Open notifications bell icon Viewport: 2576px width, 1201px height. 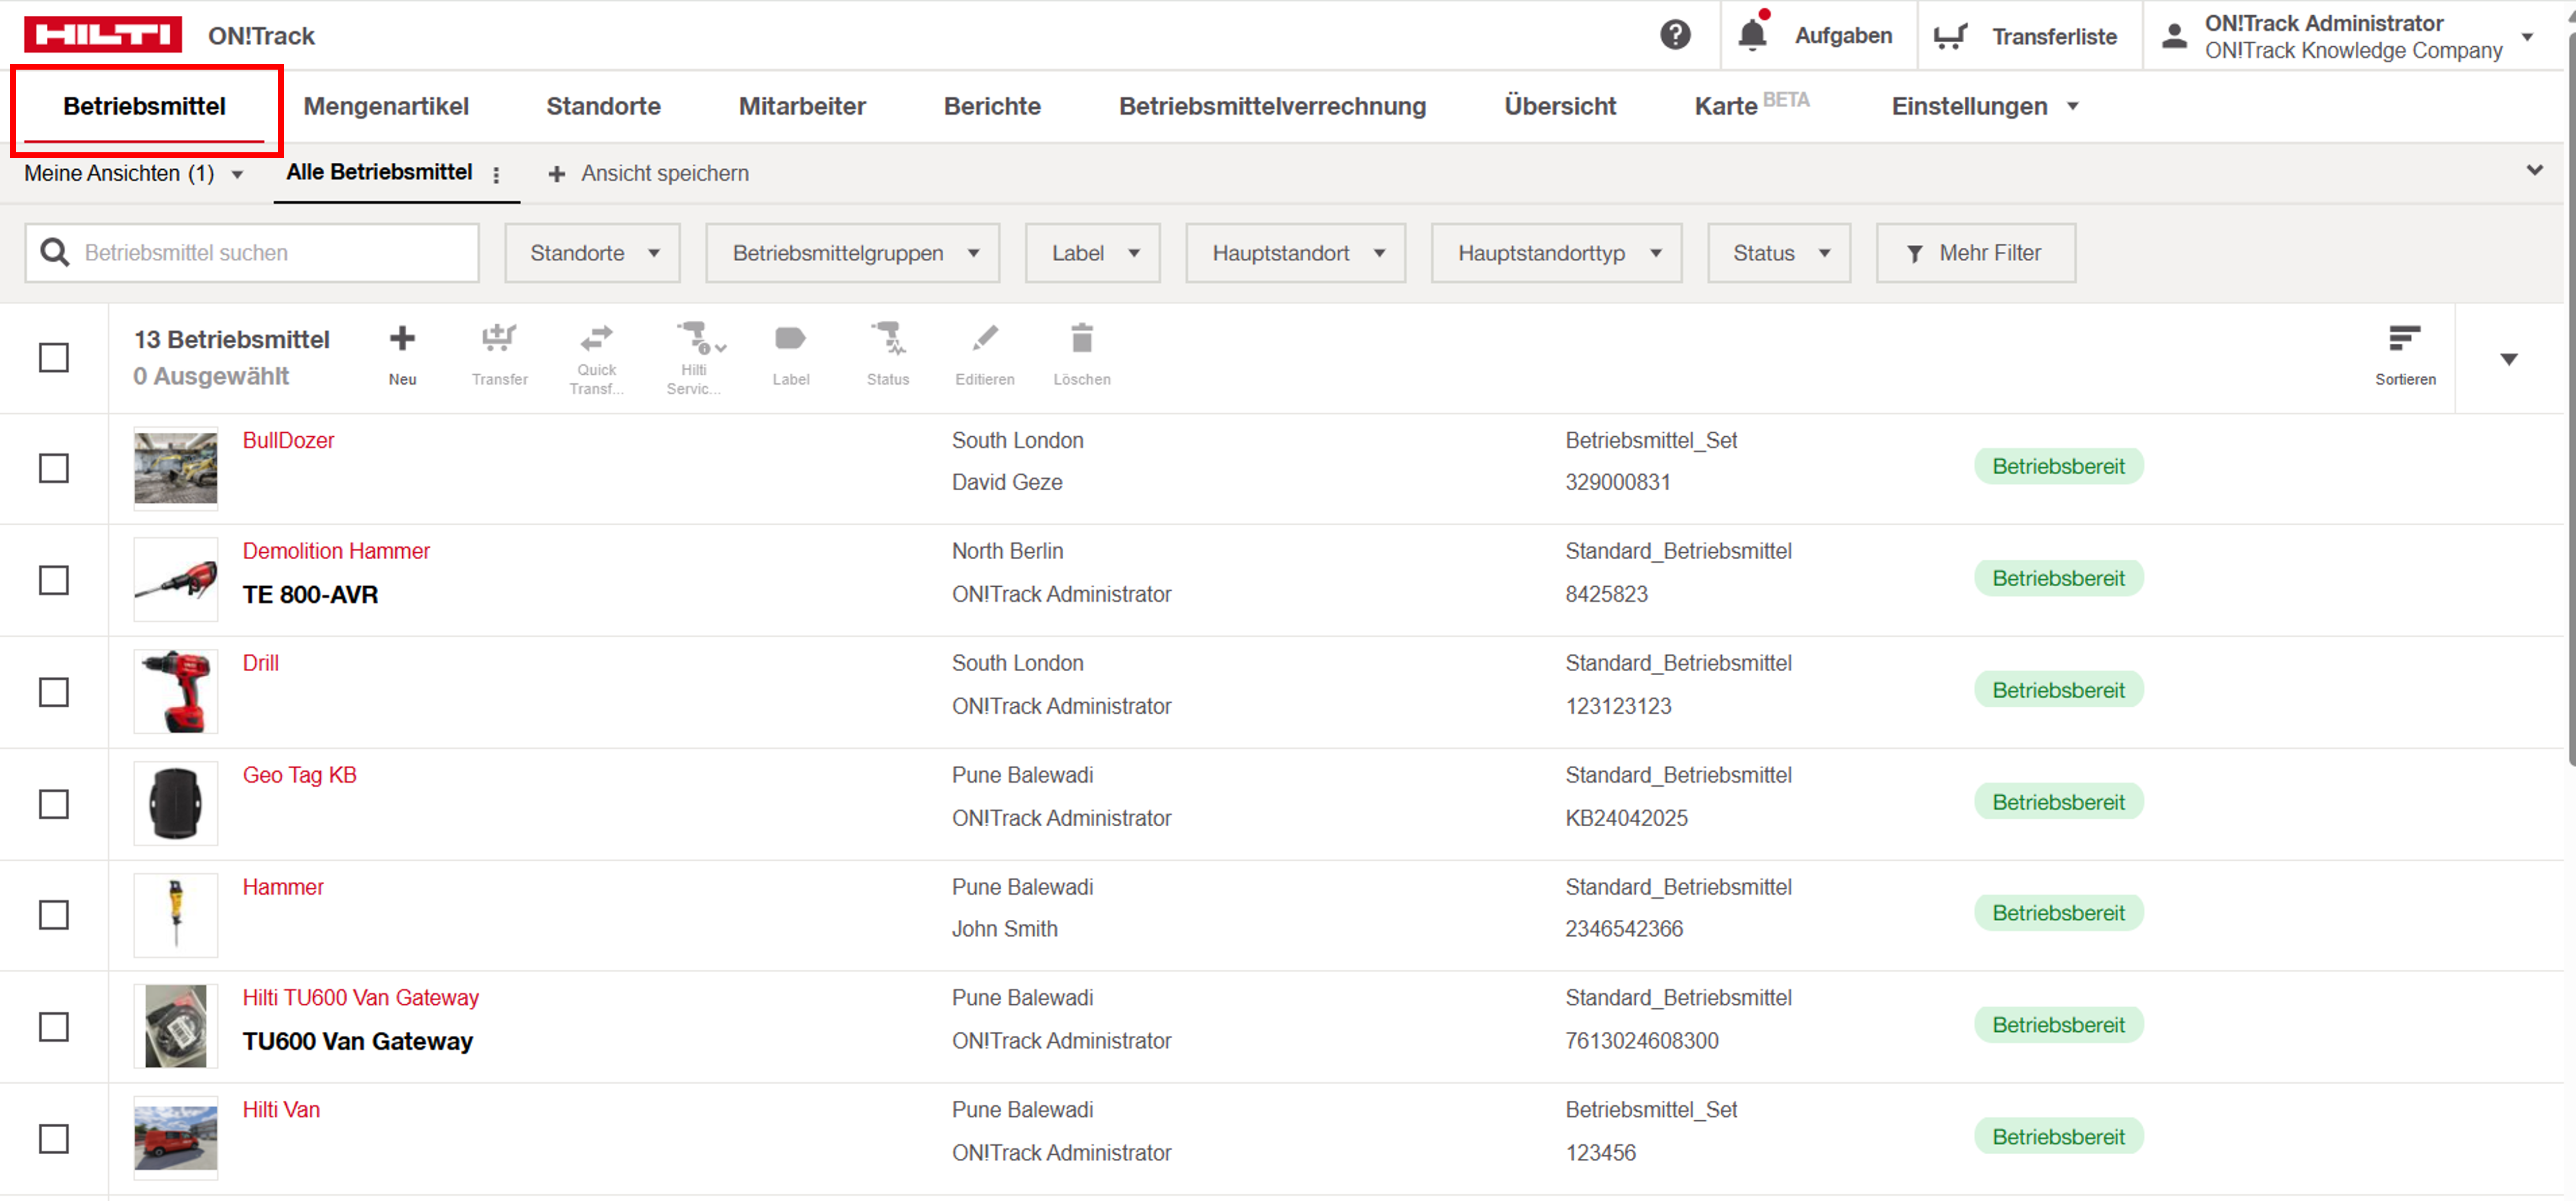1752,34
